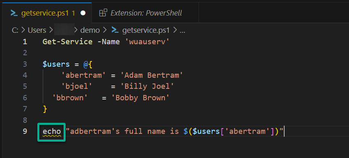
Task: Open the Users breadcrumb folder
Action: [37, 30]
